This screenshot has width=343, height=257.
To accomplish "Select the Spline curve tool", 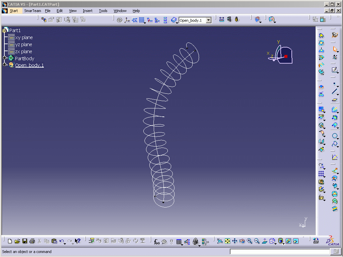I will [x=334, y=144].
